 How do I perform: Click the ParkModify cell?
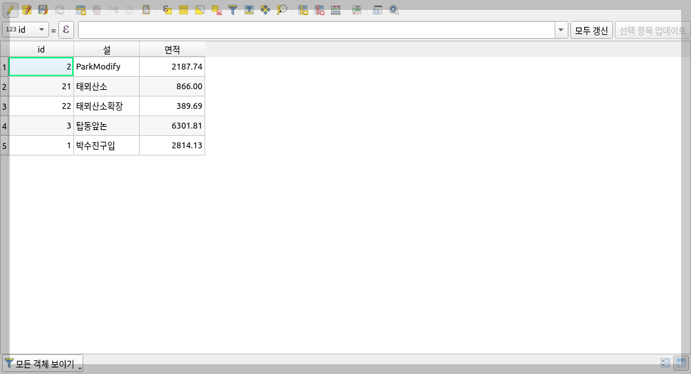(107, 66)
